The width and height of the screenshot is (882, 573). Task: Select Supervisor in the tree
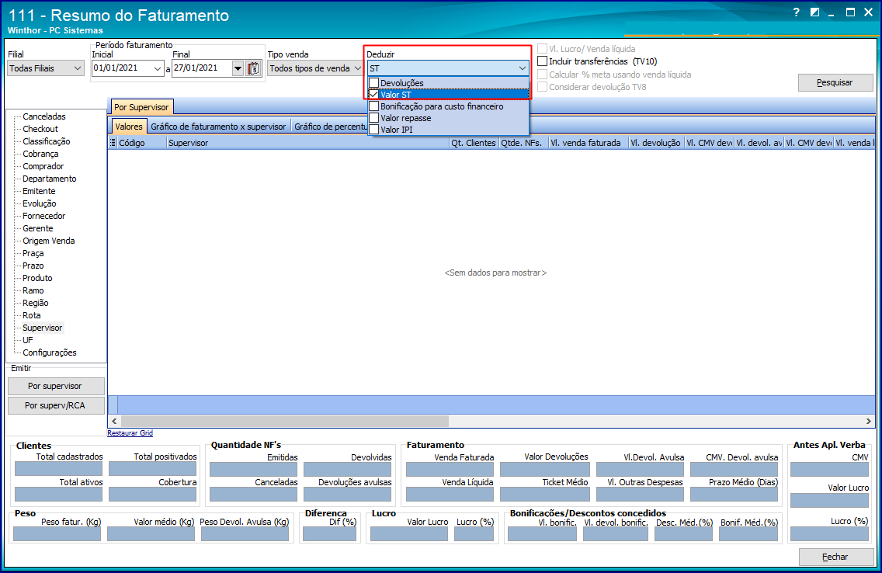click(42, 328)
